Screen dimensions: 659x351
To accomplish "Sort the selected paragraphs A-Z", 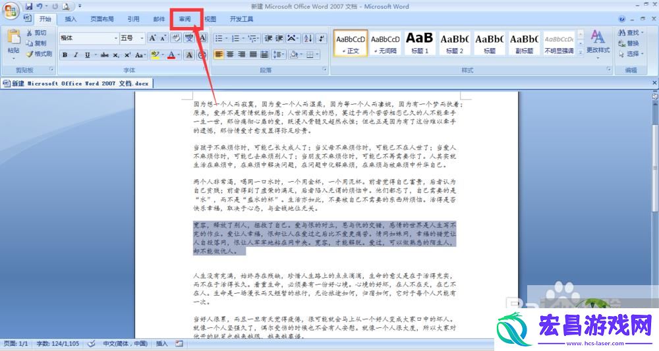I will pos(308,38).
